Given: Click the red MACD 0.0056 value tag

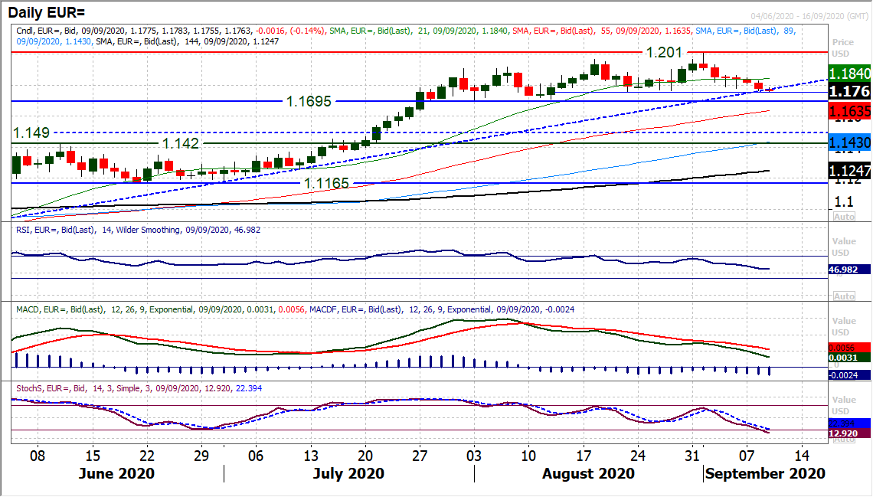Looking at the screenshot, I should tap(850, 346).
